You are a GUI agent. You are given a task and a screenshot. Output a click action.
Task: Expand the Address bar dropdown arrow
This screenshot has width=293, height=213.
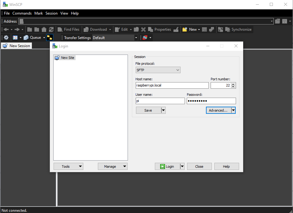tap(272, 21)
